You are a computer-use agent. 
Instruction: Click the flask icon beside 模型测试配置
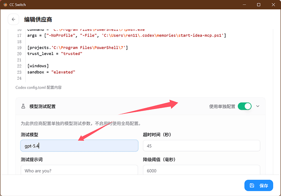[23, 106]
